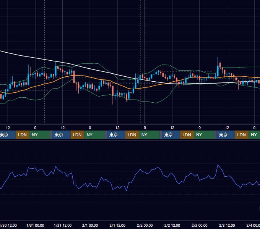Select the NY session block spanning 2/2 00:00
The height and width of the screenshot is (229, 260).
coord(149,135)
